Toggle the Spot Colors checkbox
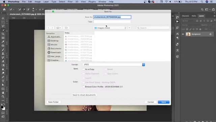This screenshot has height=122, width=216. (x=106, y=74)
